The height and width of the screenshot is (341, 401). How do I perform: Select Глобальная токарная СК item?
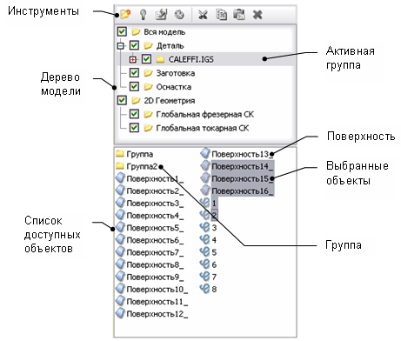pyautogui.click(x=203, y=128)
